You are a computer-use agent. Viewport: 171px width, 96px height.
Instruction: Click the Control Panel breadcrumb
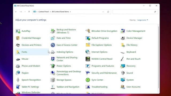[x=44, y=12]
